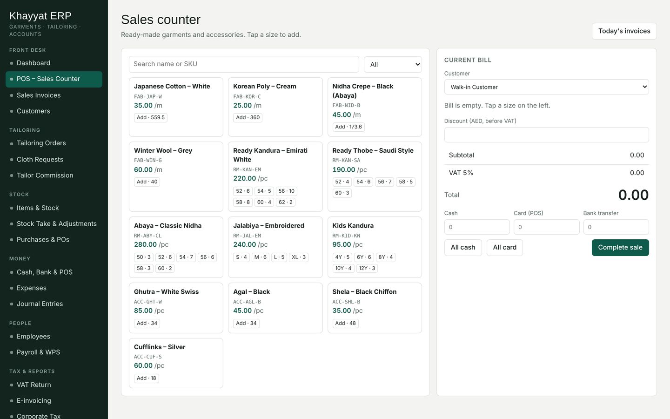Open Today's invoices
This screenshot has width=670, height=419.
(624, 31)
